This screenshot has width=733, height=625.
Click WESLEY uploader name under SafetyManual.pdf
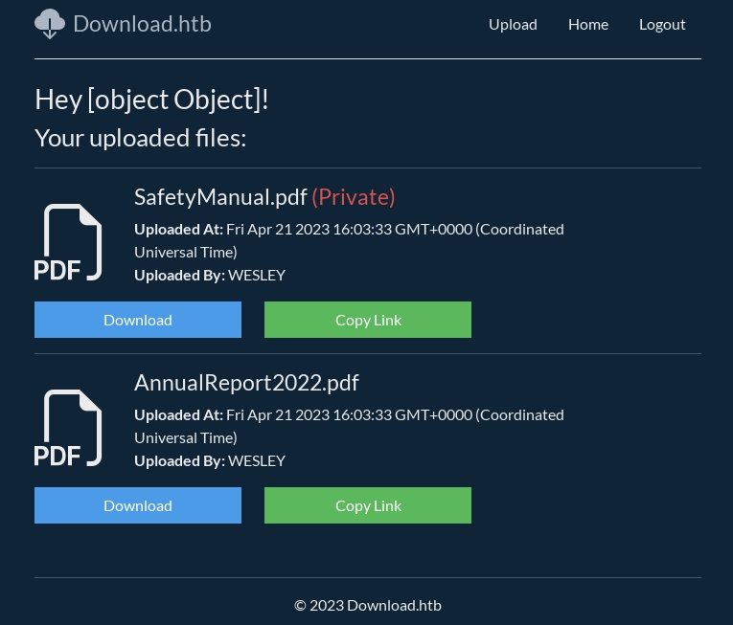click(257, 275)
